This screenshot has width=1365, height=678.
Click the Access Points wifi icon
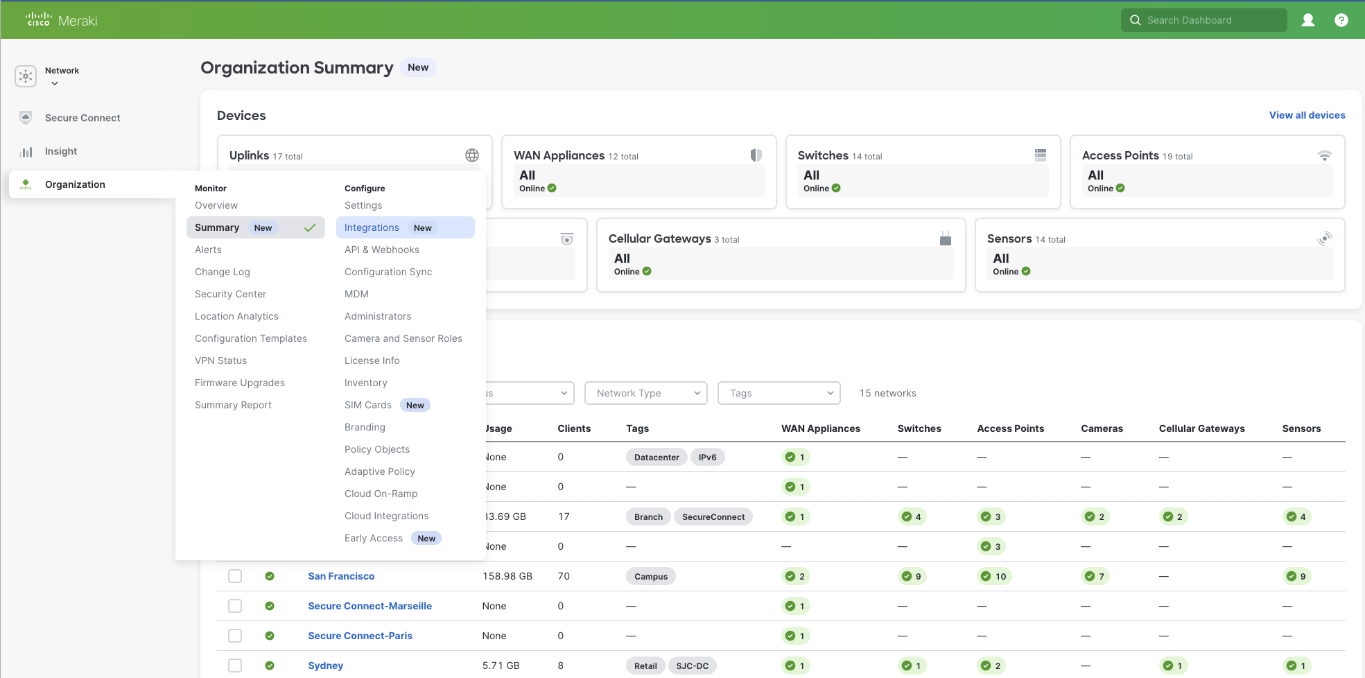tap(1324, 155)
